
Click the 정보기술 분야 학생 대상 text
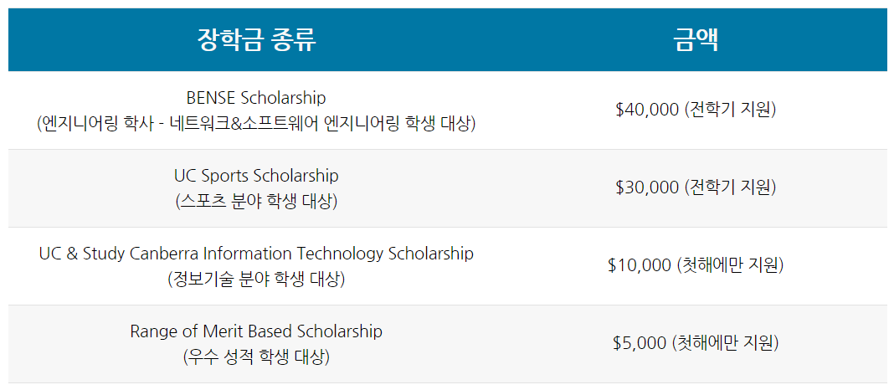(256, 280)
